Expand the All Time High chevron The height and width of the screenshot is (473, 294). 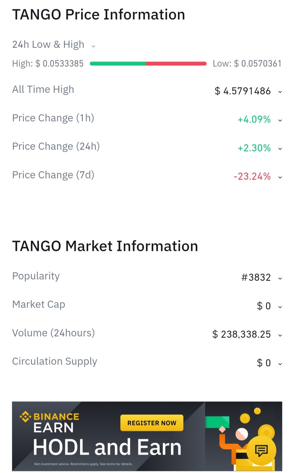click(x=280, y=92)
